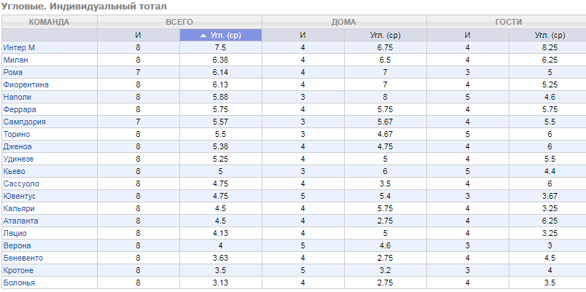This screenshot has height=292, width=586.
Task: Select the 8 home average for Наполи
Action: click(386, 97)
